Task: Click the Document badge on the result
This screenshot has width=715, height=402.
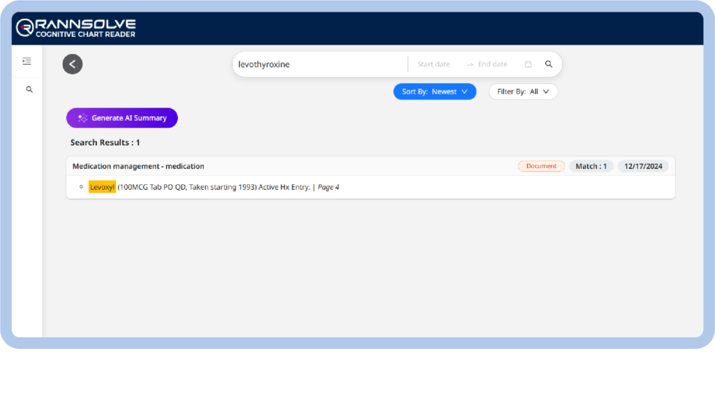Action: tap(541, 166)
